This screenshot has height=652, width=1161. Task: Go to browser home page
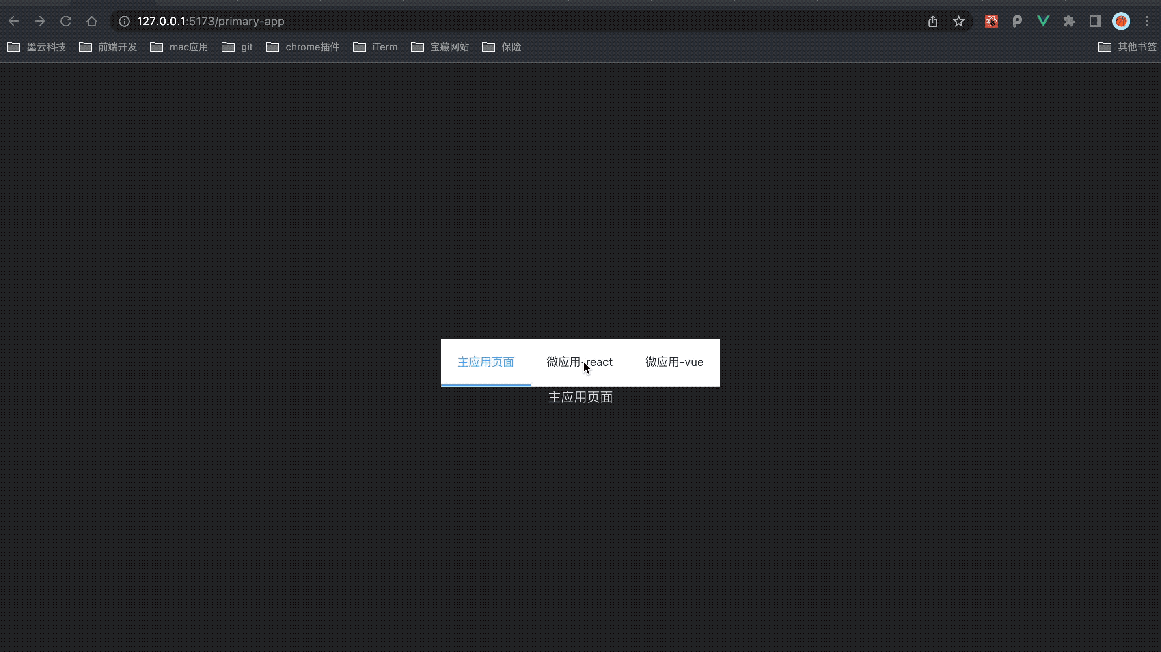(92, 21)
